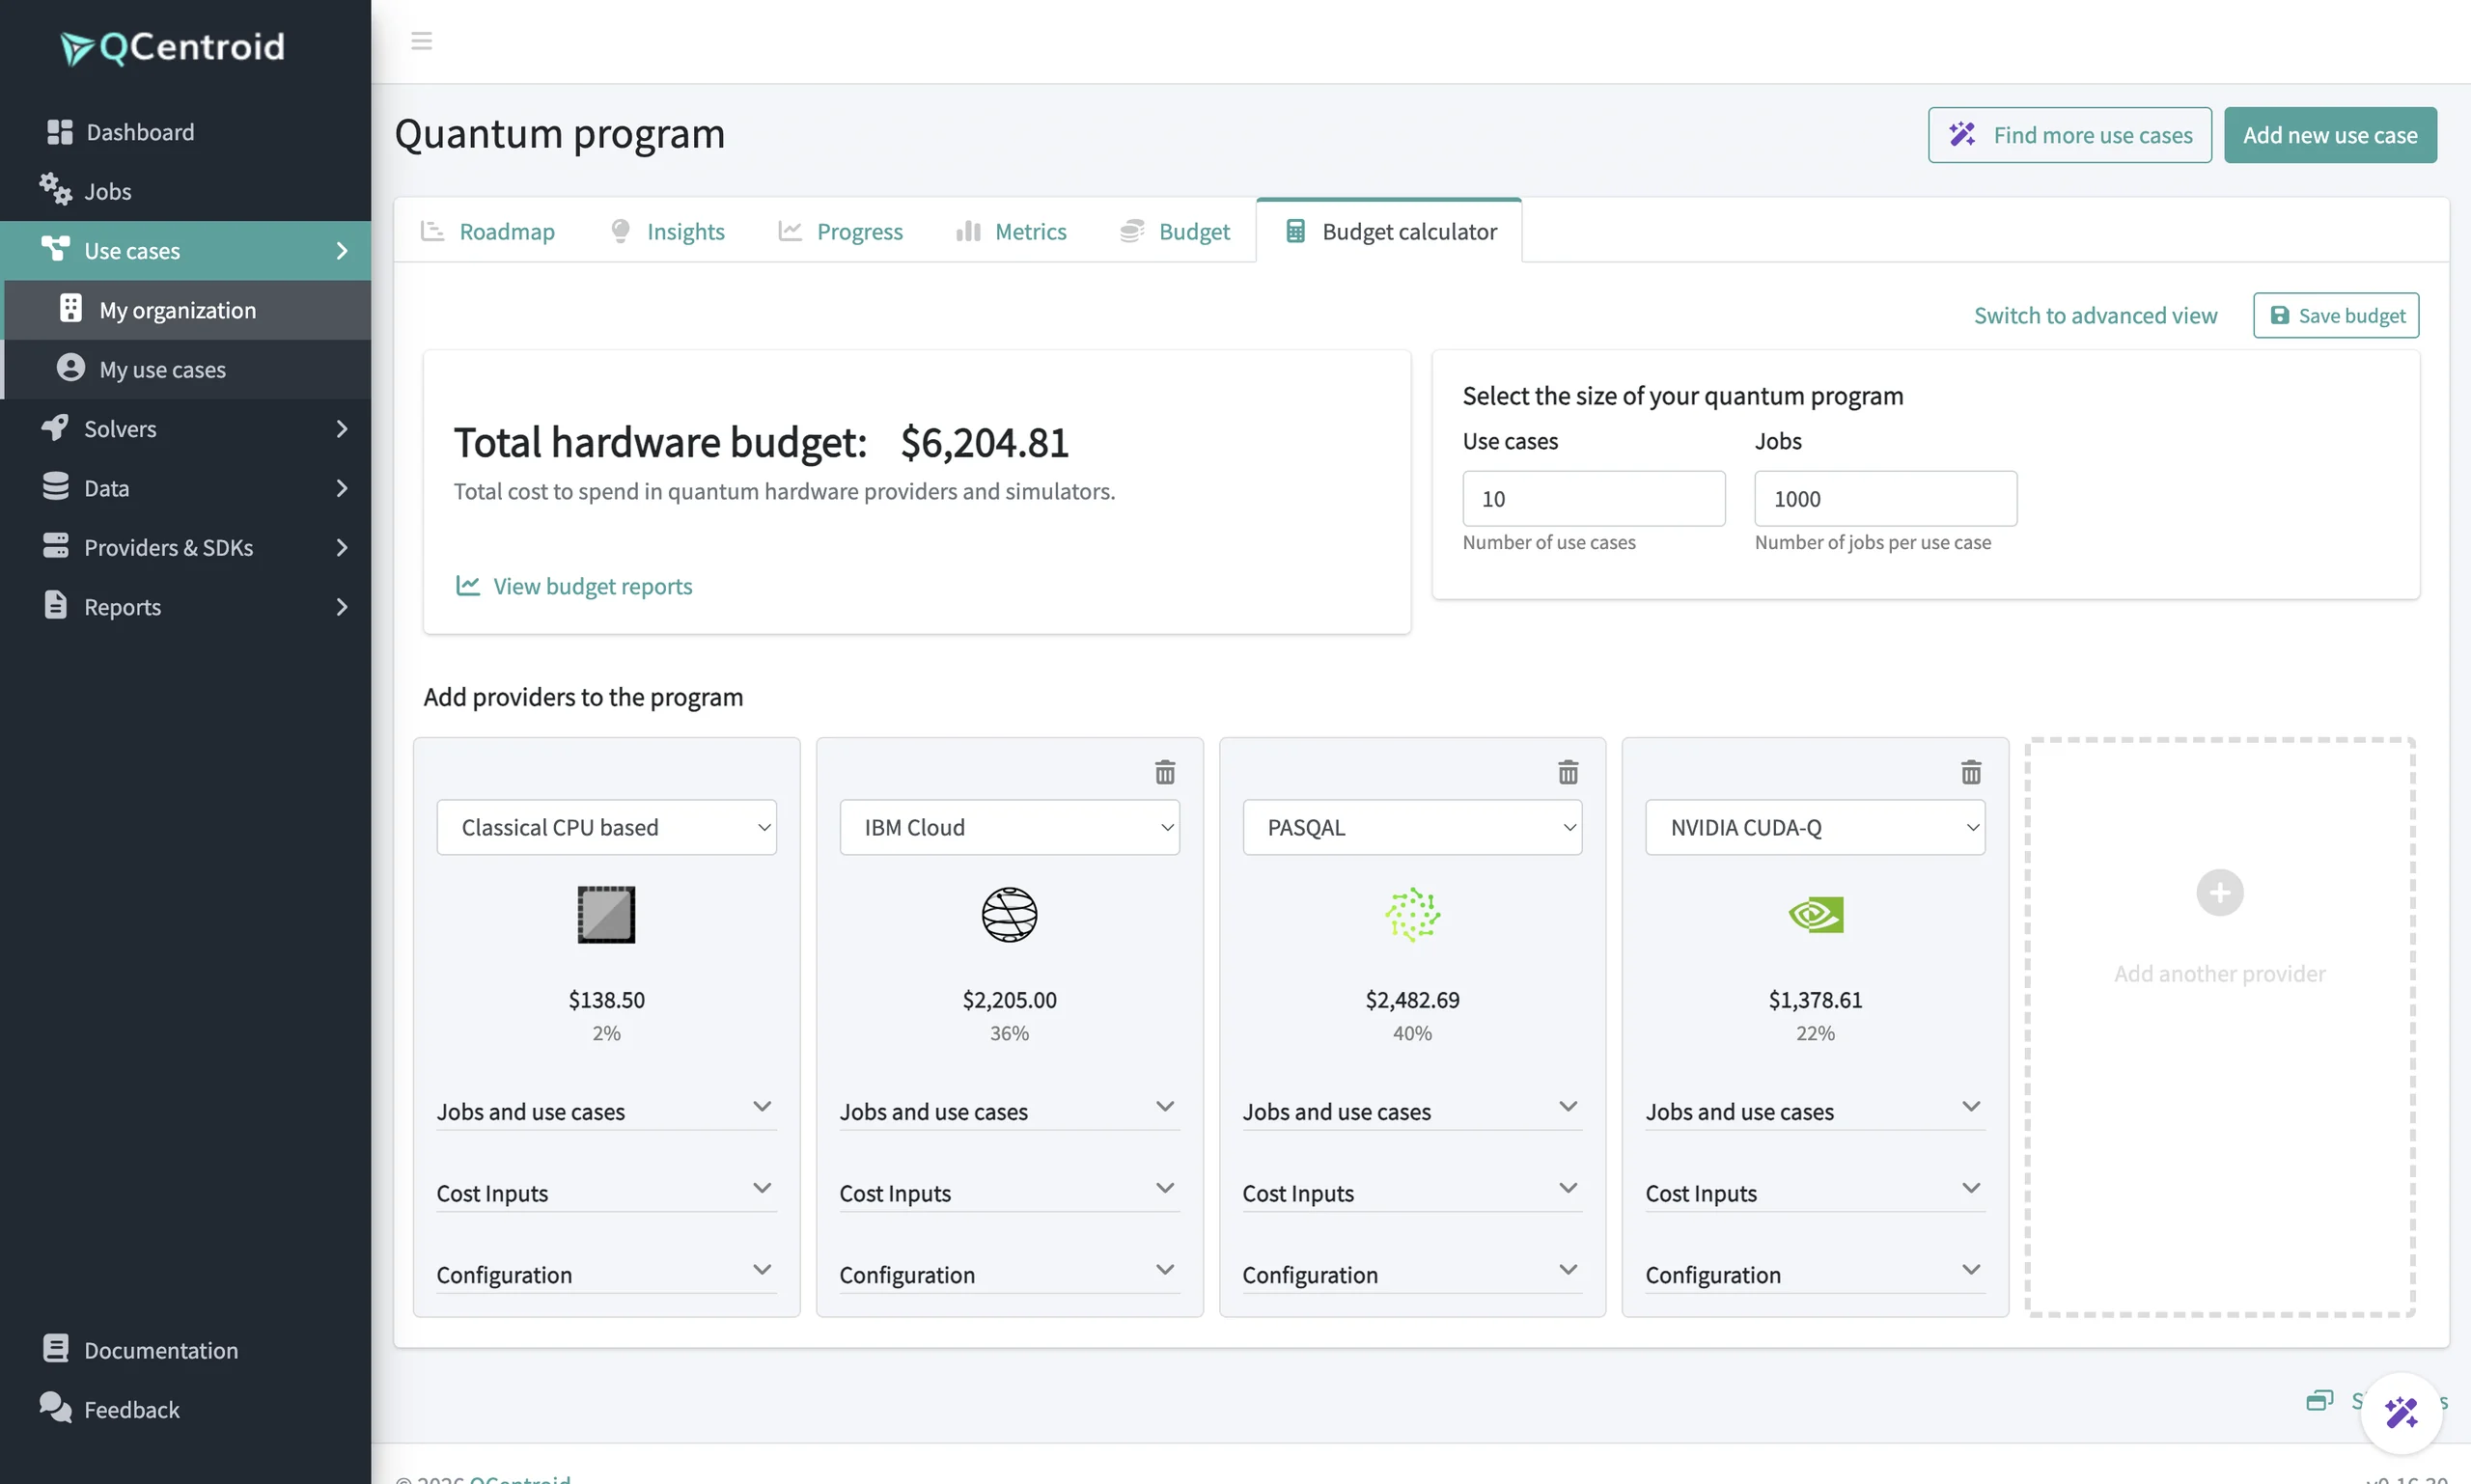Toggle the hamburger menu icon

click(421, 41)
